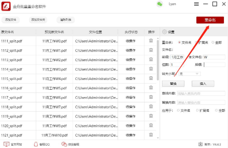Click 执行状态 column header
Viewport: 228px width, 148px height.
click(131, 32)
